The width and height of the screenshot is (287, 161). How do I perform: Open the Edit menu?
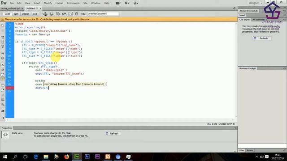19,3
